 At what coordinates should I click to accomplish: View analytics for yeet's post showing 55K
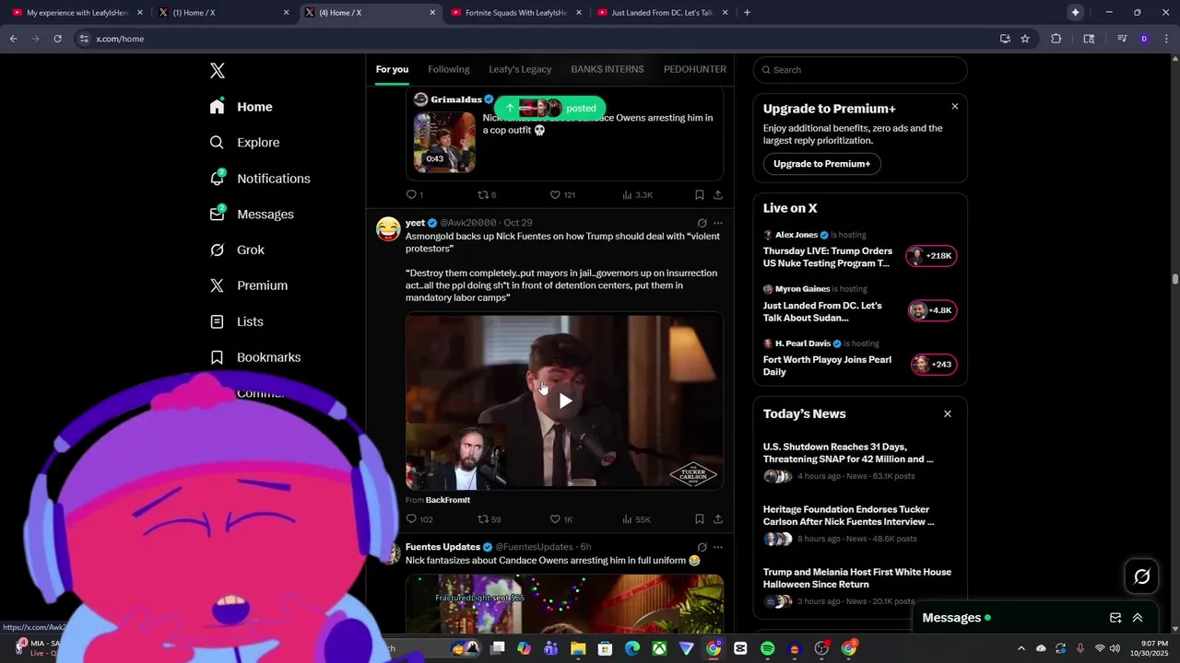point(636,519)
